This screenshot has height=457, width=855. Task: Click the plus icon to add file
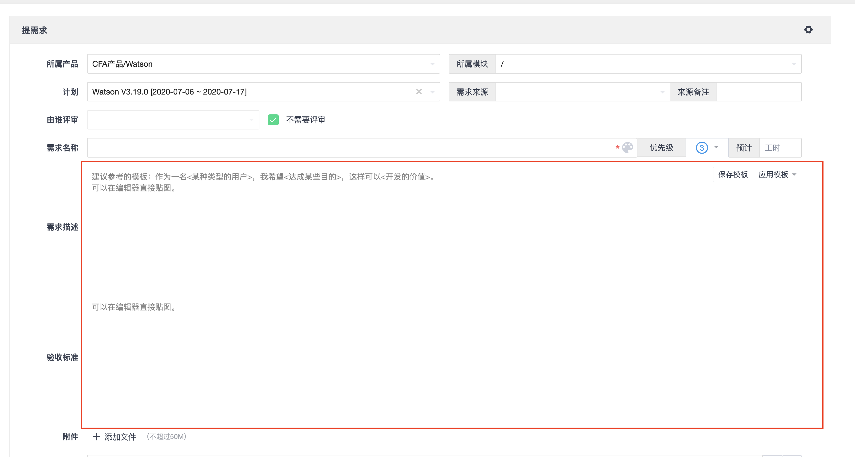96,437
